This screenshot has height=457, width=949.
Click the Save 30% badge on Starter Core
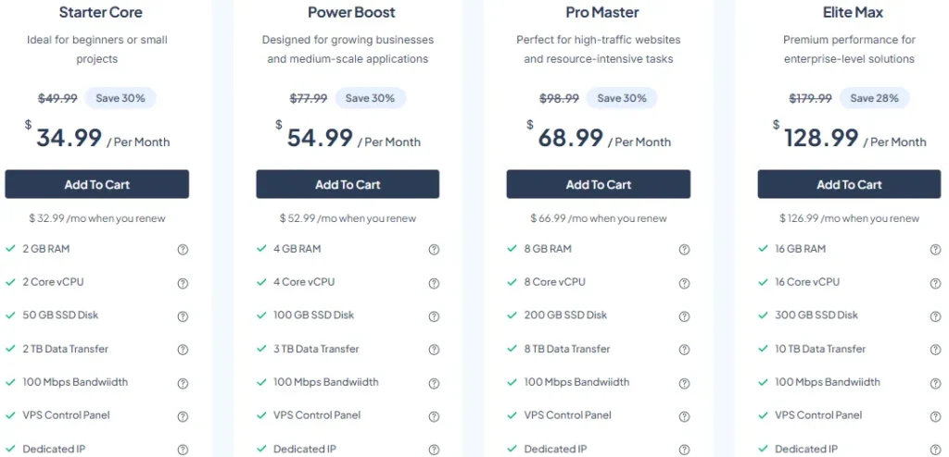point(120,98)
